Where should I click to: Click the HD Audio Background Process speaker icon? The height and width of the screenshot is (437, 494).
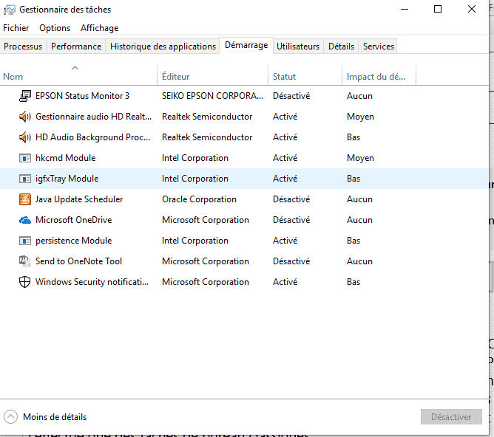tap(25, 137)
